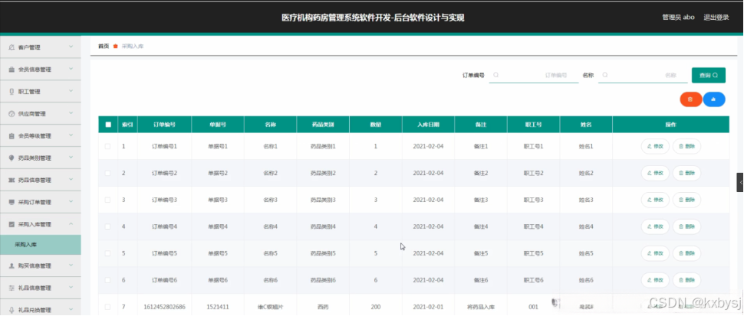Click 删除 button for row 姓名2
Screen dimensions: 744x316
[x=686, y=173]
